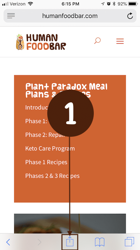Open Phase 1 Recipes link
The width and height of the screenshot is (140, 250).
coord(46,162)
